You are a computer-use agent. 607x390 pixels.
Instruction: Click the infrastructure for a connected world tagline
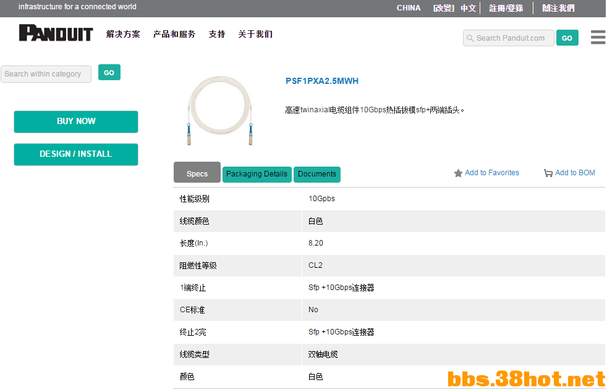[x=77, y=7]
